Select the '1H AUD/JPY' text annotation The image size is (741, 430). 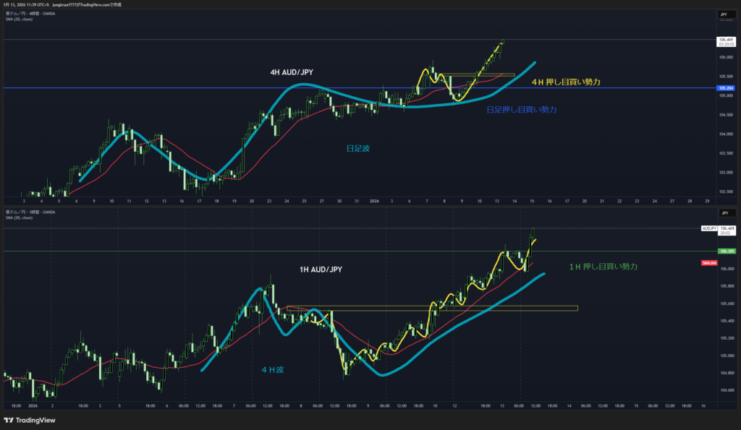[x=321, y=270]
